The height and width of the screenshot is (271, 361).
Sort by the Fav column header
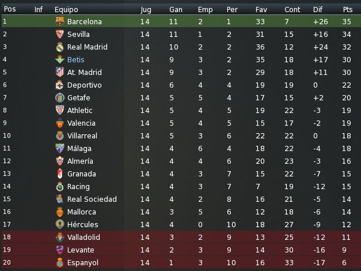pos(261,9)
